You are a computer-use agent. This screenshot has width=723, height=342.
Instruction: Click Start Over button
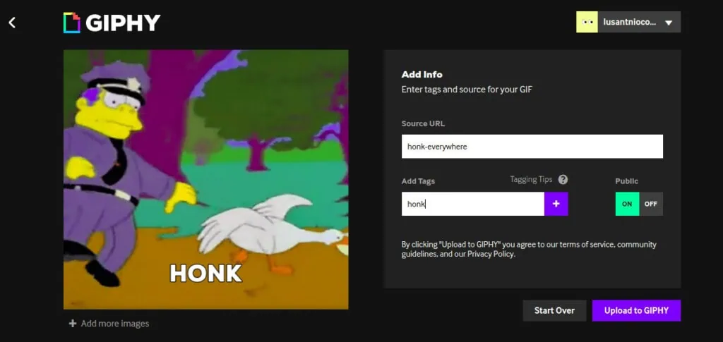[554, 311]
